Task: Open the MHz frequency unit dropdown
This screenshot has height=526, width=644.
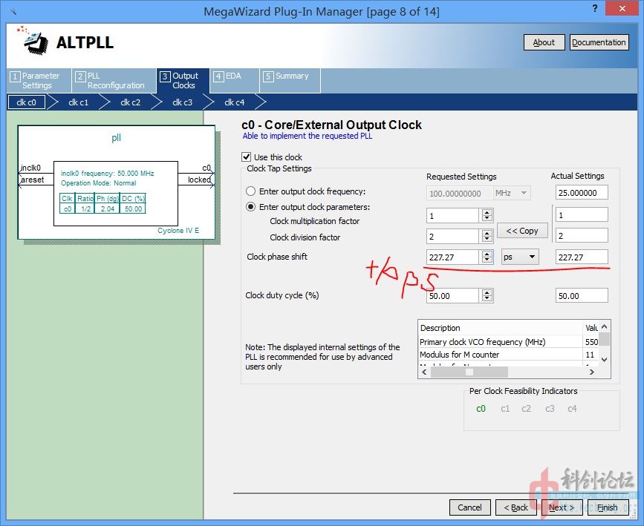Action: click(x=512, y=193)
